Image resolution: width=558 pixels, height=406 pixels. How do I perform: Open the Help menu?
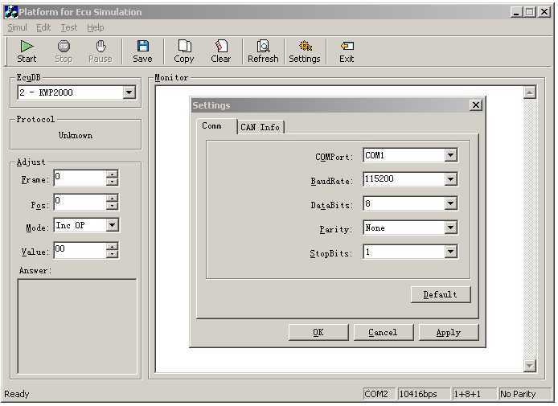click(96, 27)
